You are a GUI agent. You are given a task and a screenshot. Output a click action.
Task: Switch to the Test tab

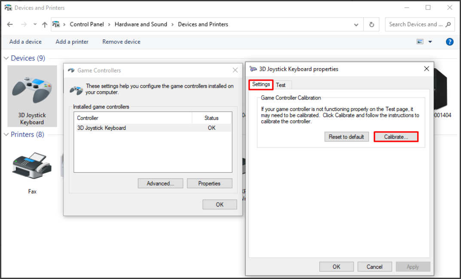point(281,85)
